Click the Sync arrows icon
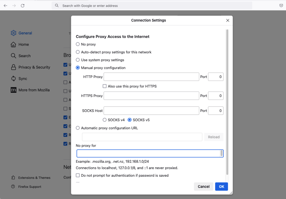 (13, 79)
